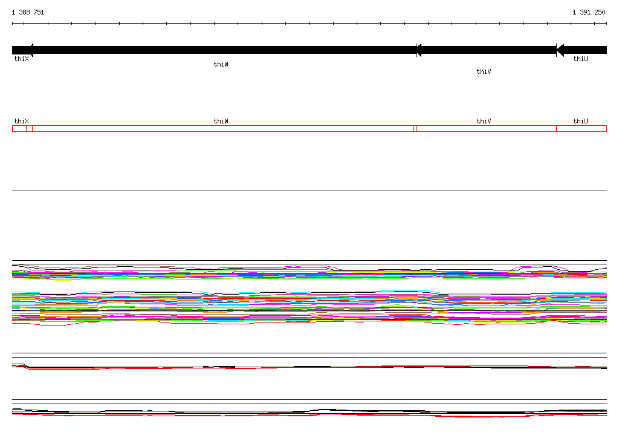The image size is (619, 432).
Task: Click the thiW gene arrow
Action: [x=225, y=50]
